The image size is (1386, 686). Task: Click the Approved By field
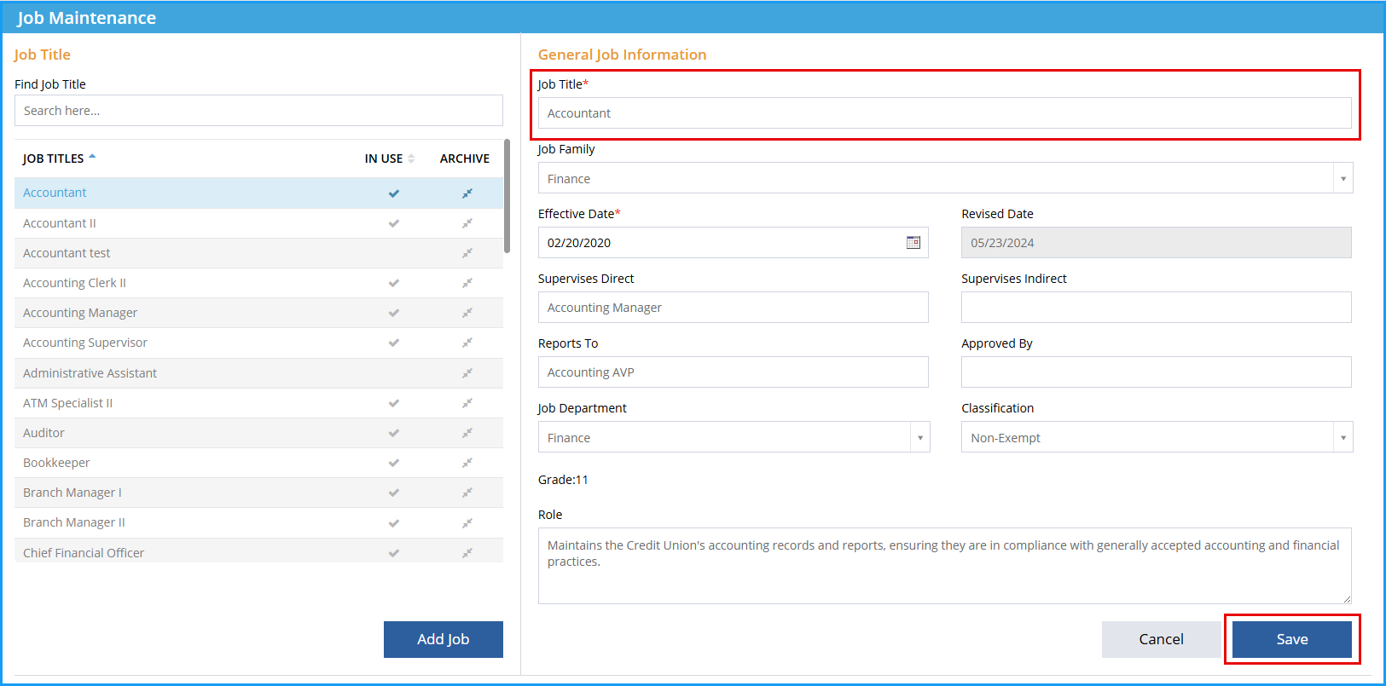[x=1157, y=372]
